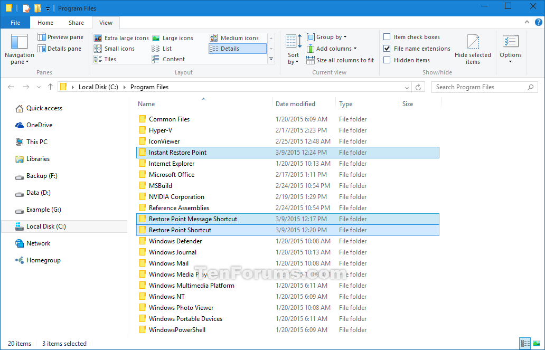Screen dimensions: 545x350
Task: Switch to large thumbnails view in status bar
Action: tap(537, 343)
